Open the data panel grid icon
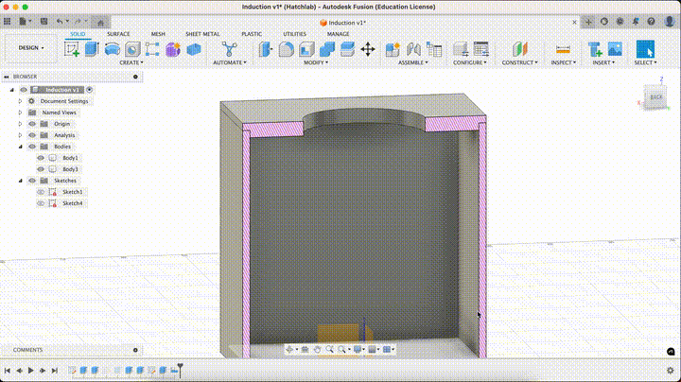Screen dimensions: 681x382 (7, 21)
